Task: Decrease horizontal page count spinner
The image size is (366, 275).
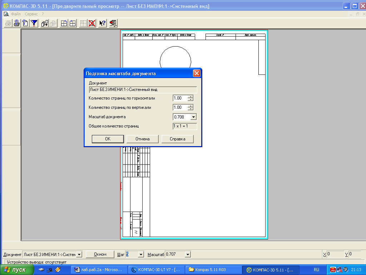Action: (x=191, y=100)
